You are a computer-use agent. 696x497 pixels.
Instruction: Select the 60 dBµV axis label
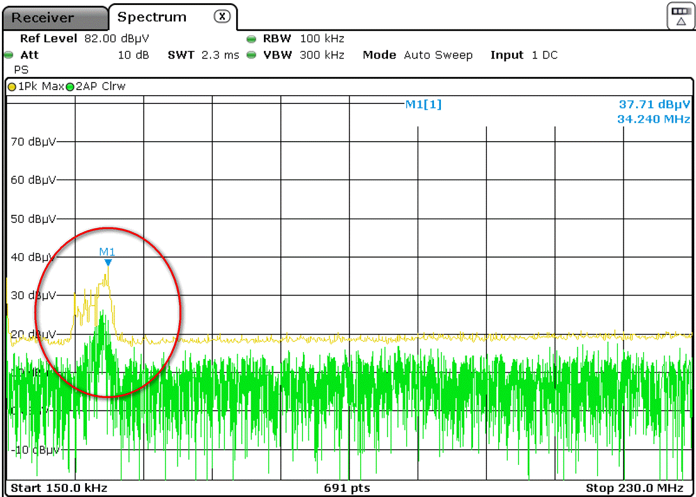point(34,181)
